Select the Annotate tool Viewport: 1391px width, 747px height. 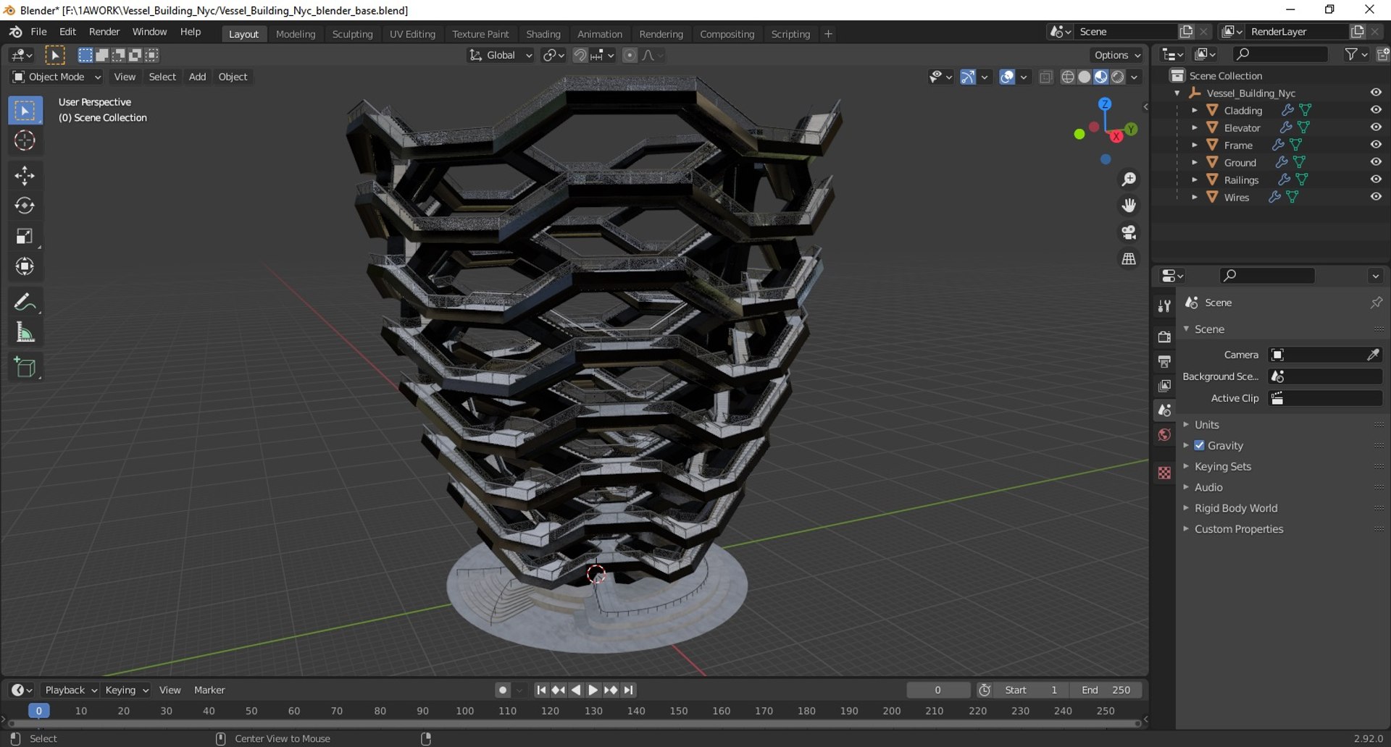[x=25, y=302]
